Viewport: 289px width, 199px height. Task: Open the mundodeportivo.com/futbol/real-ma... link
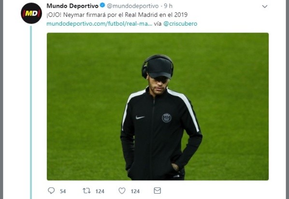click(100, 24)
